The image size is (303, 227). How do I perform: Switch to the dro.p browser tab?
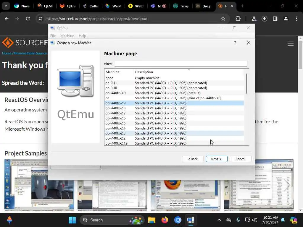point(204,6)
